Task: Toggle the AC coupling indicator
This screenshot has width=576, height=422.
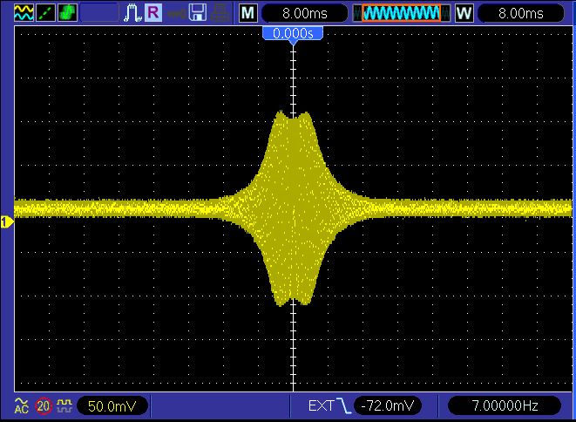Action: pyautogui.click(x=21, y=406)
